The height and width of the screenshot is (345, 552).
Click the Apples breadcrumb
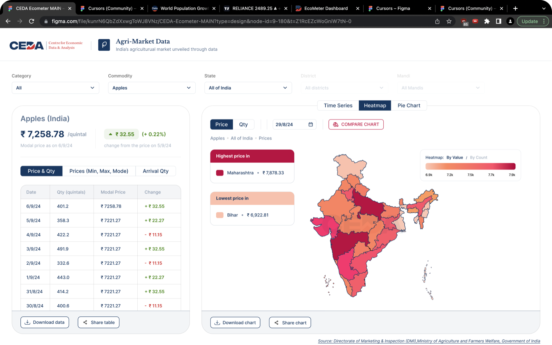(x=217, y=138)
